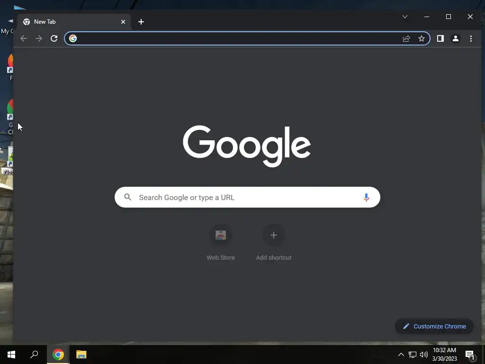
Task: Click Search Google or type a URL box
Action: pos(247,197)
